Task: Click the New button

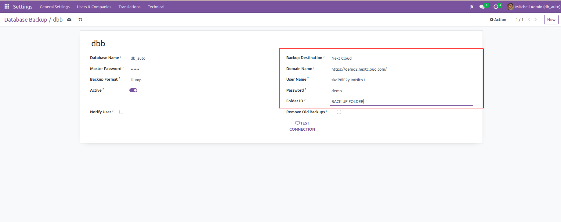Action: [x=551, y=19]
